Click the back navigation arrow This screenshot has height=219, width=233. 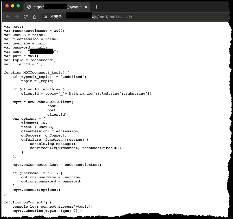[8, 17]
